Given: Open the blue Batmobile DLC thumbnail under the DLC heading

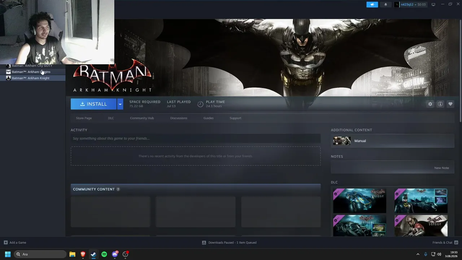Looking at the screenshot, I should click(x=359, y=201).
